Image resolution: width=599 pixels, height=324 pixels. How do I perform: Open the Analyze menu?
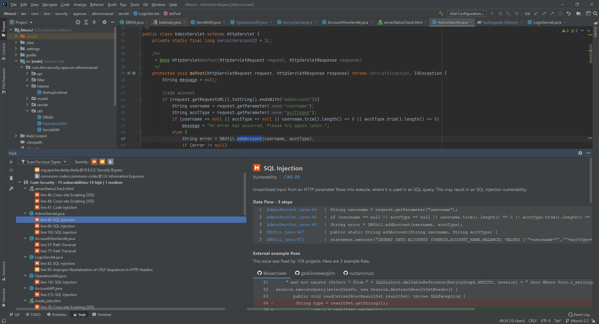pos(80,4)
